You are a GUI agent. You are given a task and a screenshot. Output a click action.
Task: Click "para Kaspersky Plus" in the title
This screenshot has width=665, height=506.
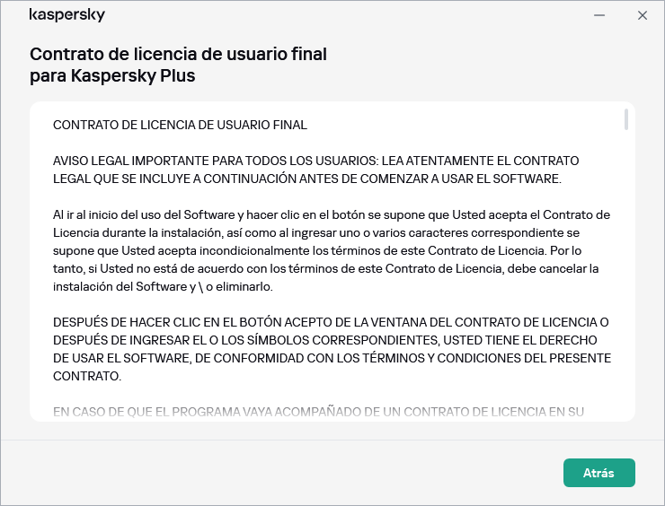(112, 76)
